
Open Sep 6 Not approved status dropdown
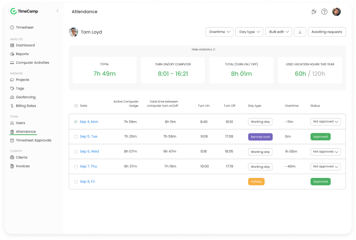point(325,152)
